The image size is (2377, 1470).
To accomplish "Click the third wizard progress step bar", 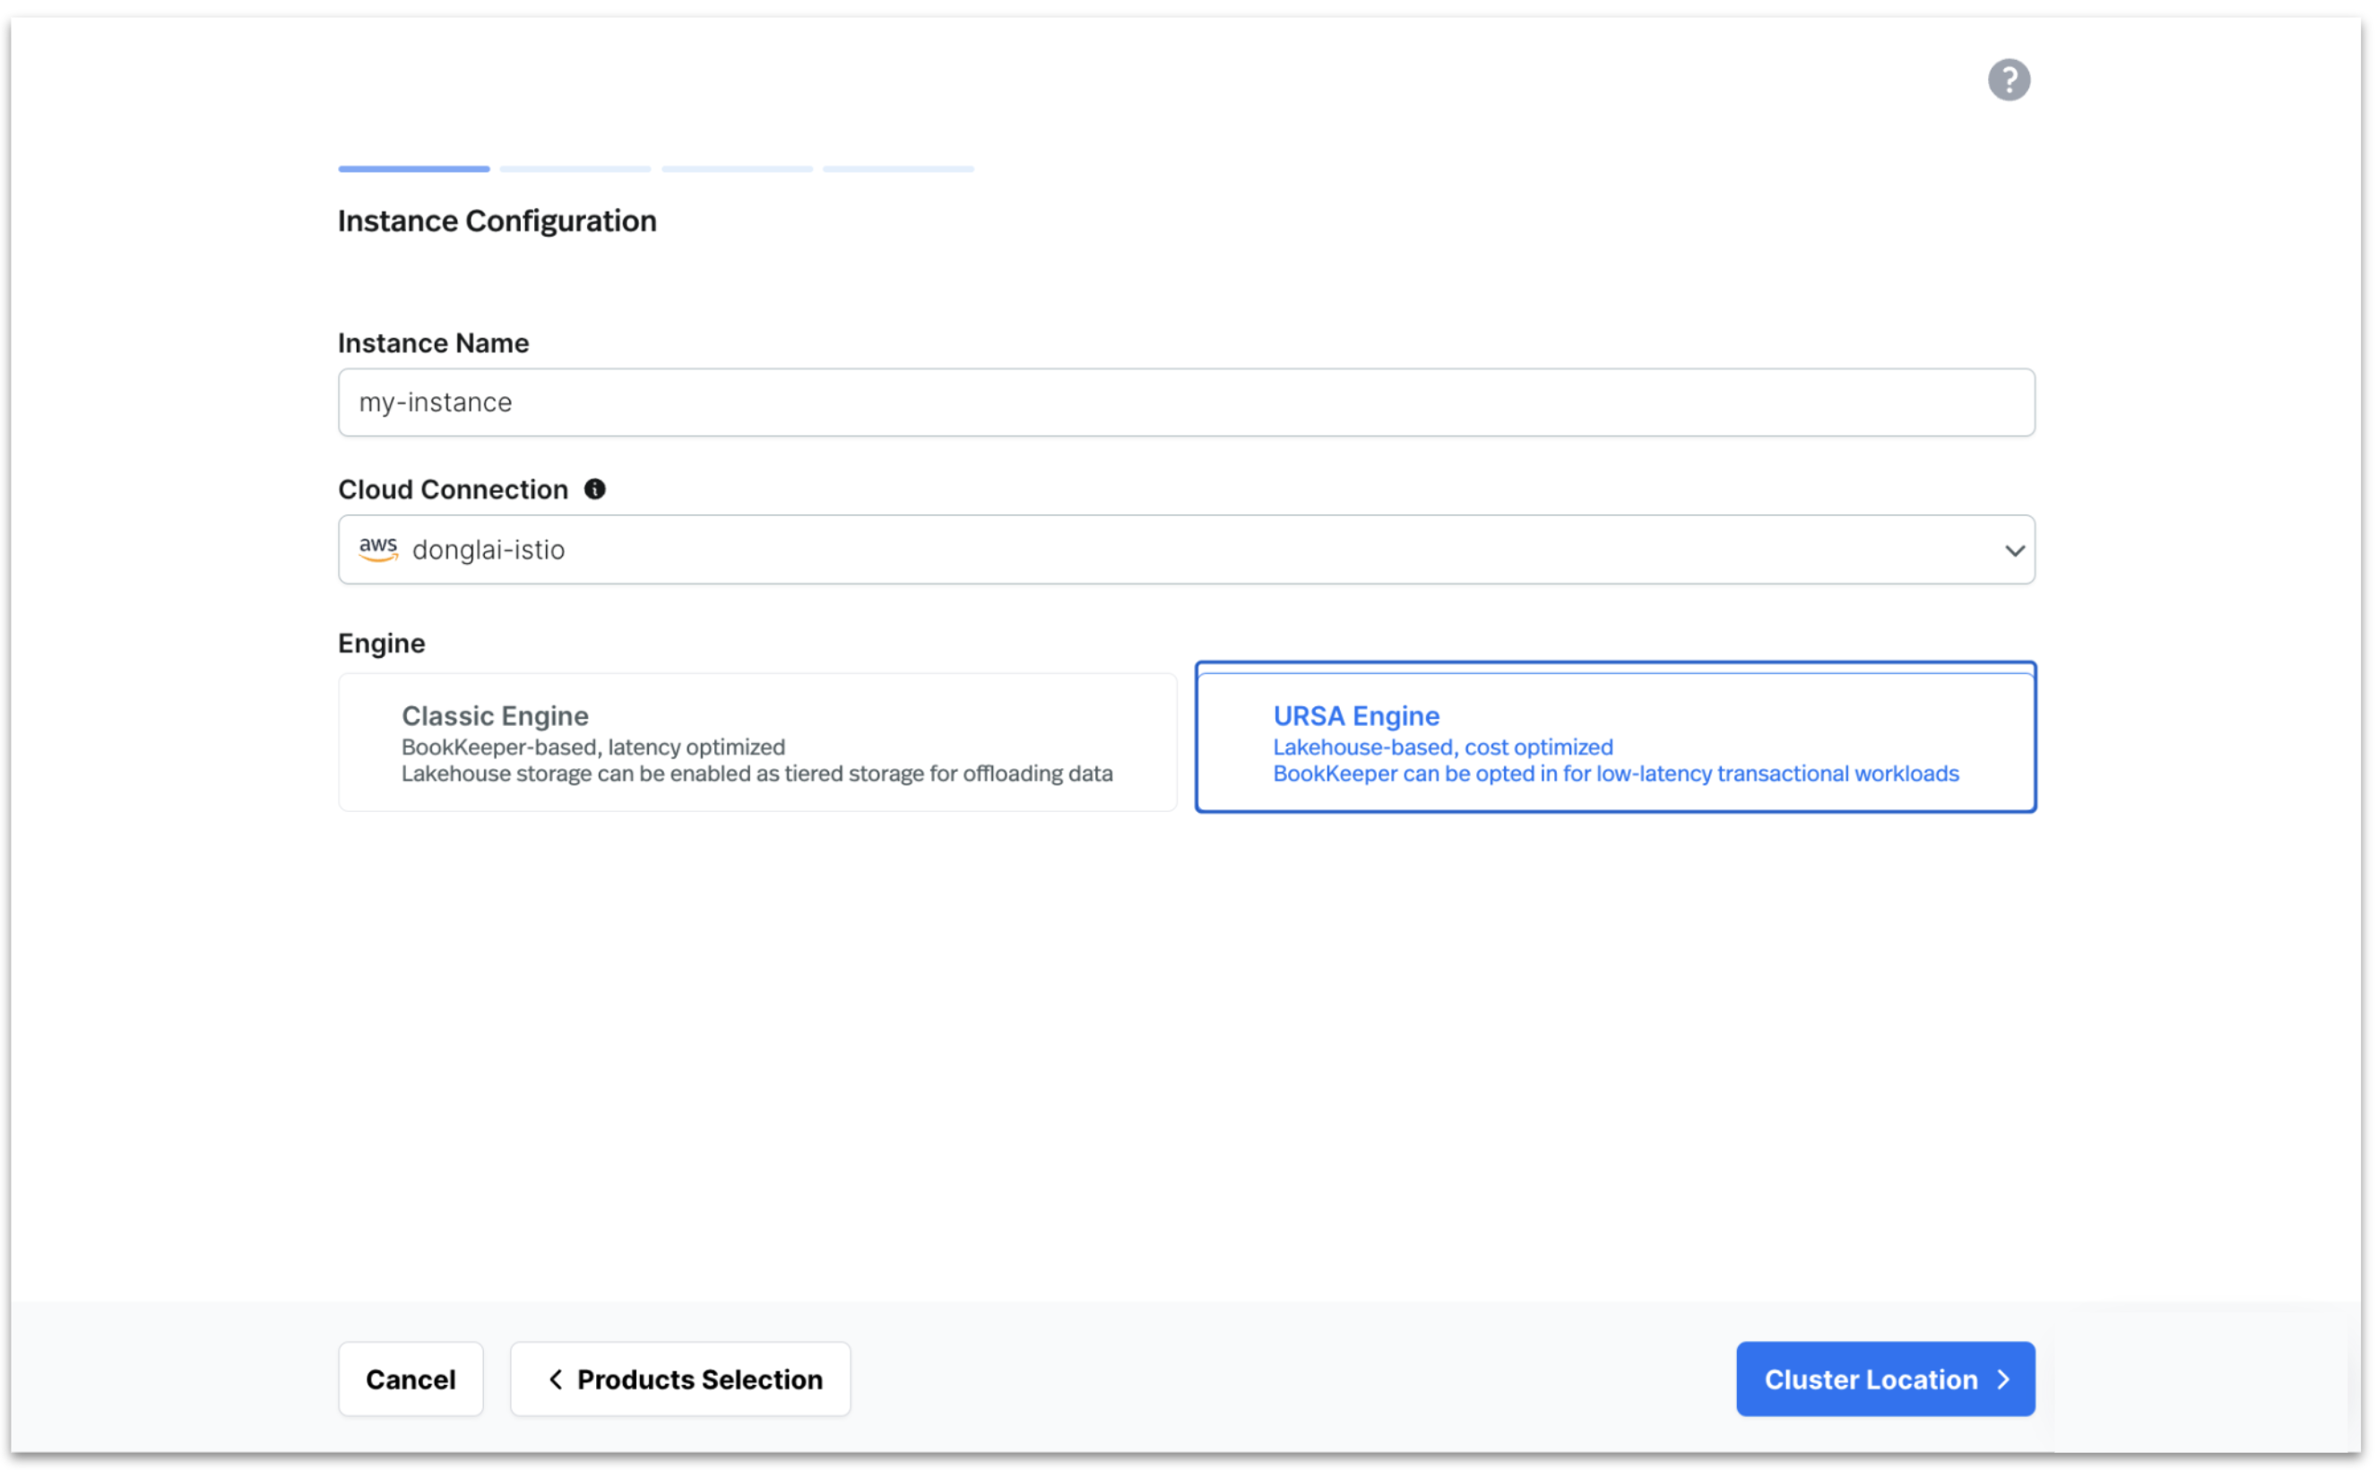I will pyautogui.click(x=737, y=169).
